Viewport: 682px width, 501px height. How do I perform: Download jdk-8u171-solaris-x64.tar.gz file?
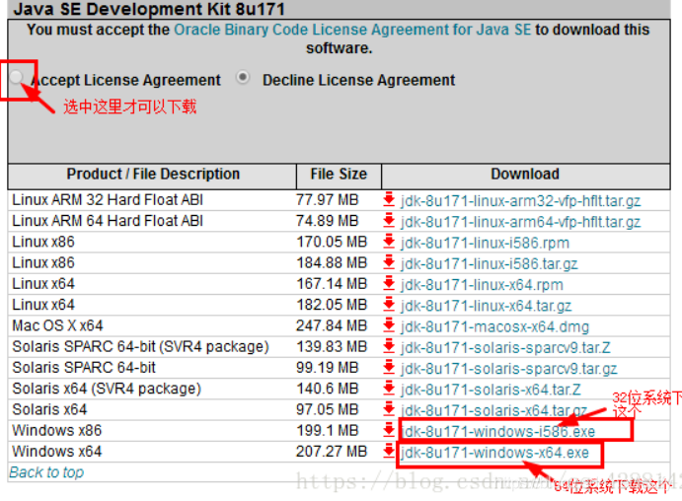click(x=493, y=410)
